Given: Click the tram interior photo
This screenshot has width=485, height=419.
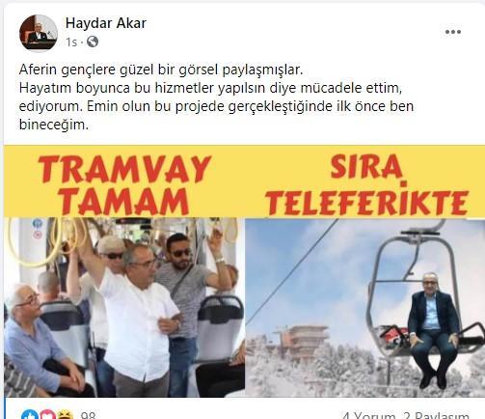Looking at the screenshot, I should point(124,307).
